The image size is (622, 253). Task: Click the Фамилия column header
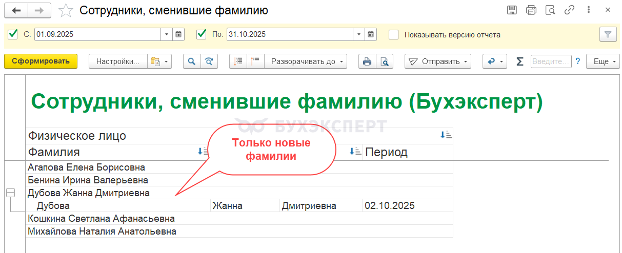tap(54, 152)
